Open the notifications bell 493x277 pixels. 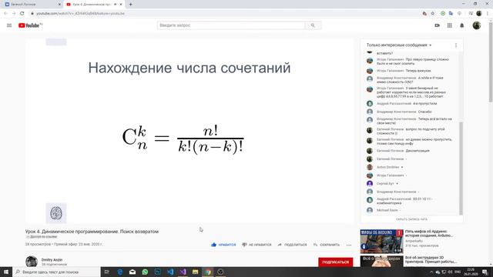(462, 25)
